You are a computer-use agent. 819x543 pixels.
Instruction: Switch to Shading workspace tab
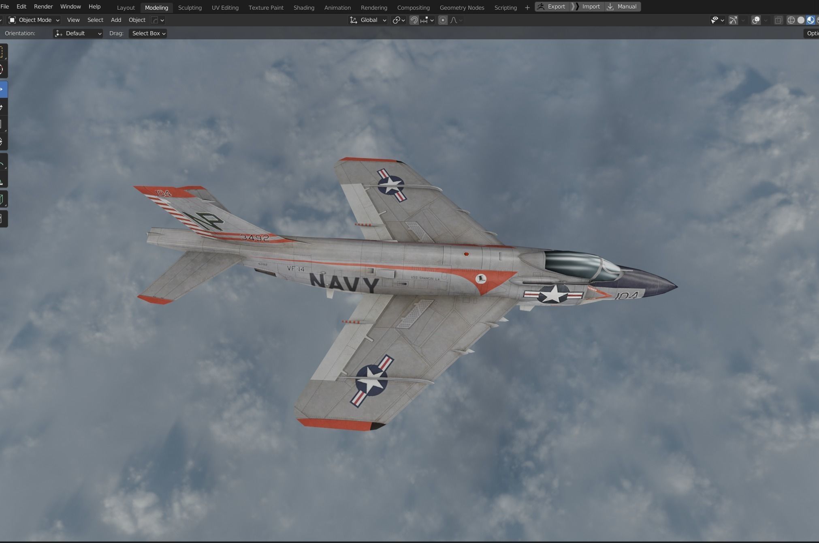point(304,8)
